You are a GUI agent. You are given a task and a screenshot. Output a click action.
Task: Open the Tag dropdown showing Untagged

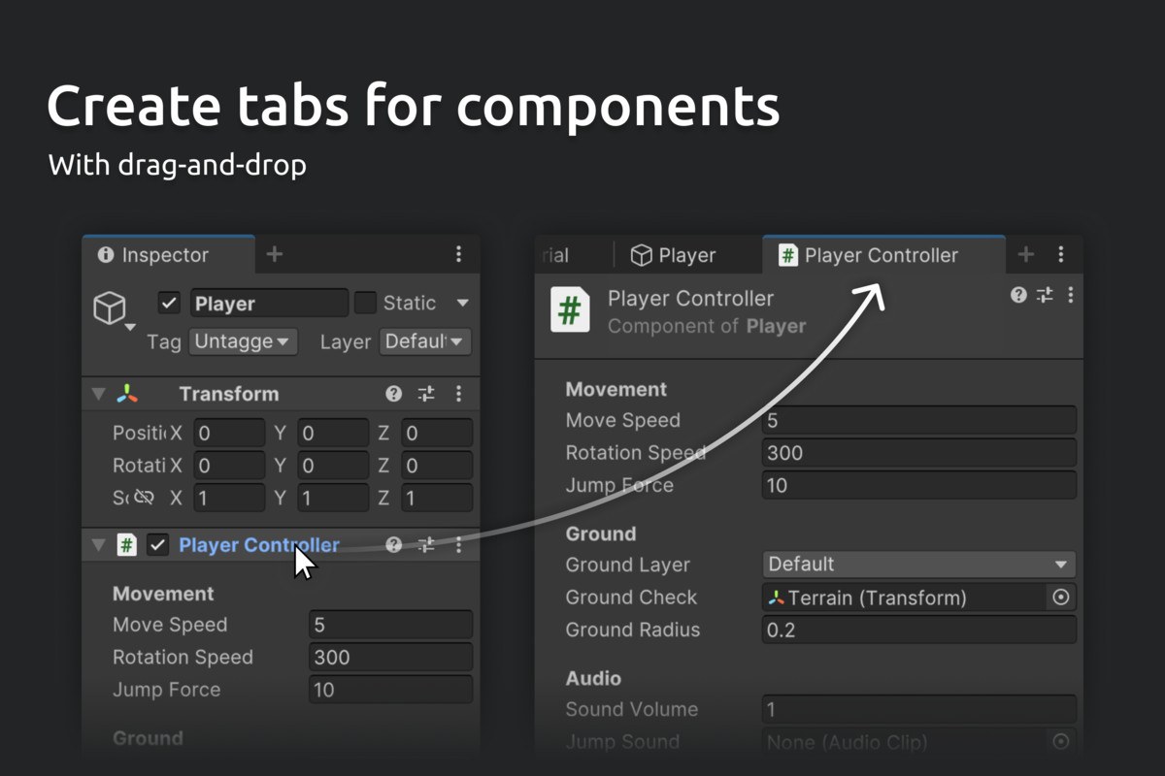243,341
